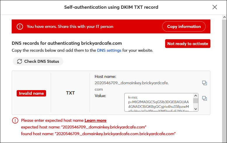Open the DNS settings link
This screenshot has height=143, width=227.
(109, 50)
